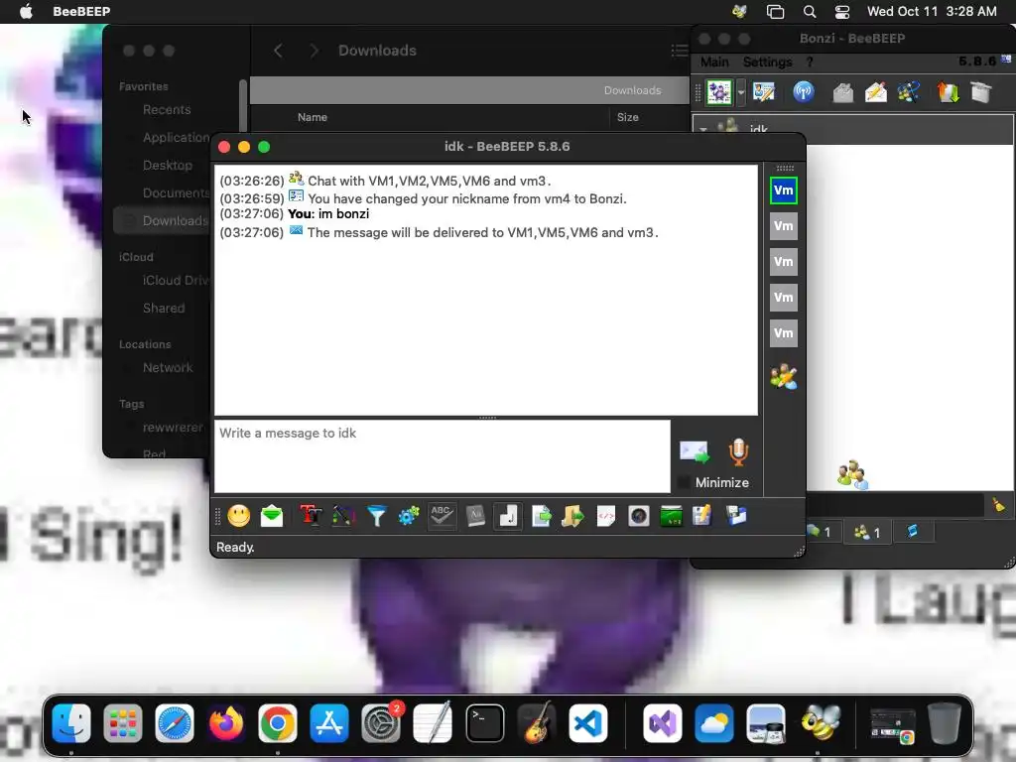Image resolution: width=1016 pixels, height=762 pixels.
Task: Open the blue funnel filter icon
Action: (376, 516)
